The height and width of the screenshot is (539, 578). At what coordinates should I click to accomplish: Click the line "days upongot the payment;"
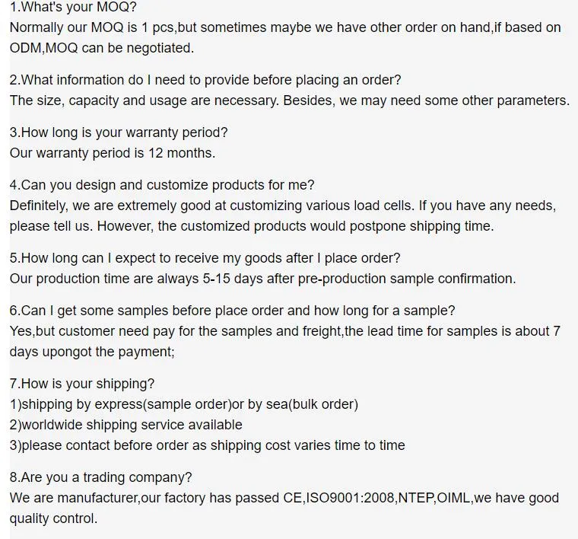pyautogui.click(x=92, y=352)
